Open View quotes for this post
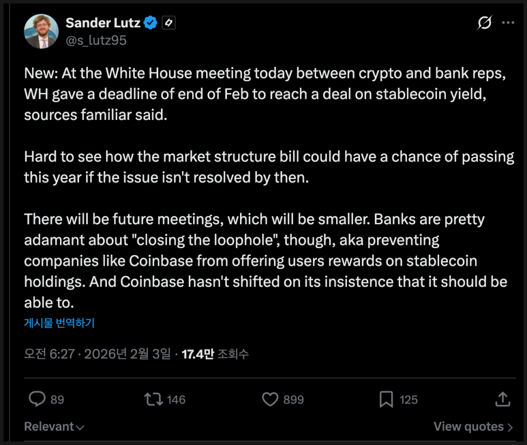 (x=473, y=426)
